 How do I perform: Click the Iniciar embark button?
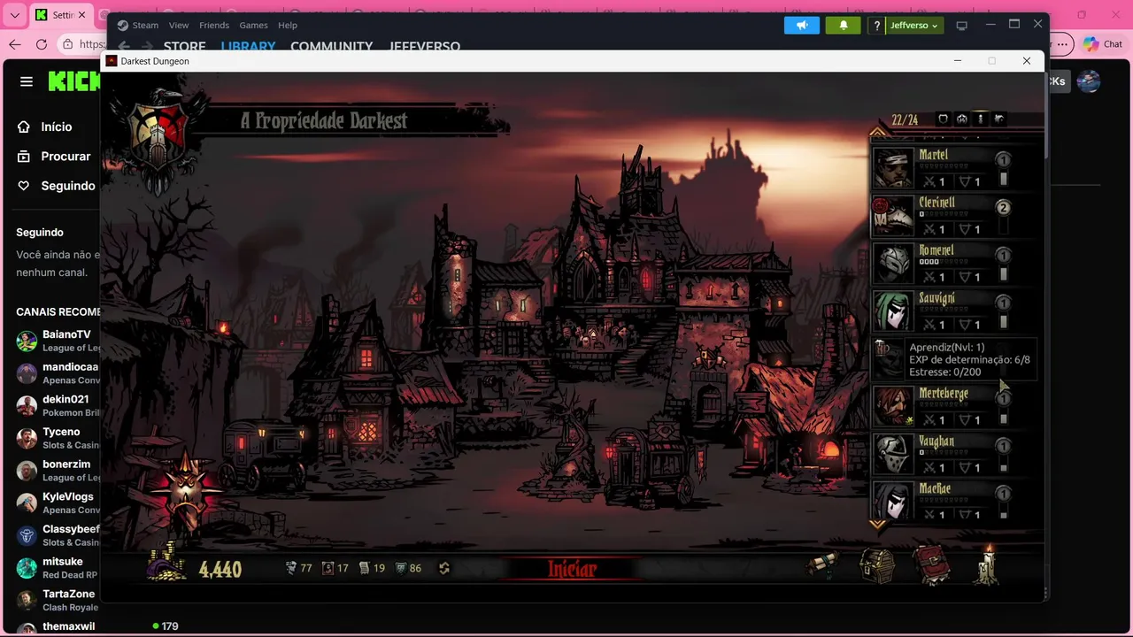(x=572, y=569)
